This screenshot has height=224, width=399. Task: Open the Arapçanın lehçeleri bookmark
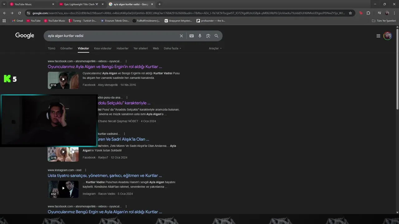tap(178, 21)
